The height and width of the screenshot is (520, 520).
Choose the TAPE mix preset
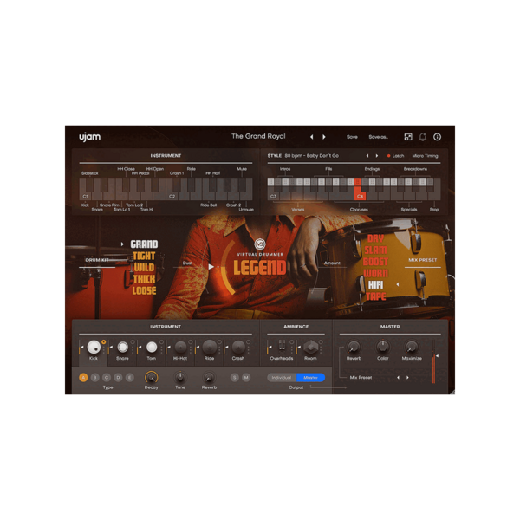[375, 296]
